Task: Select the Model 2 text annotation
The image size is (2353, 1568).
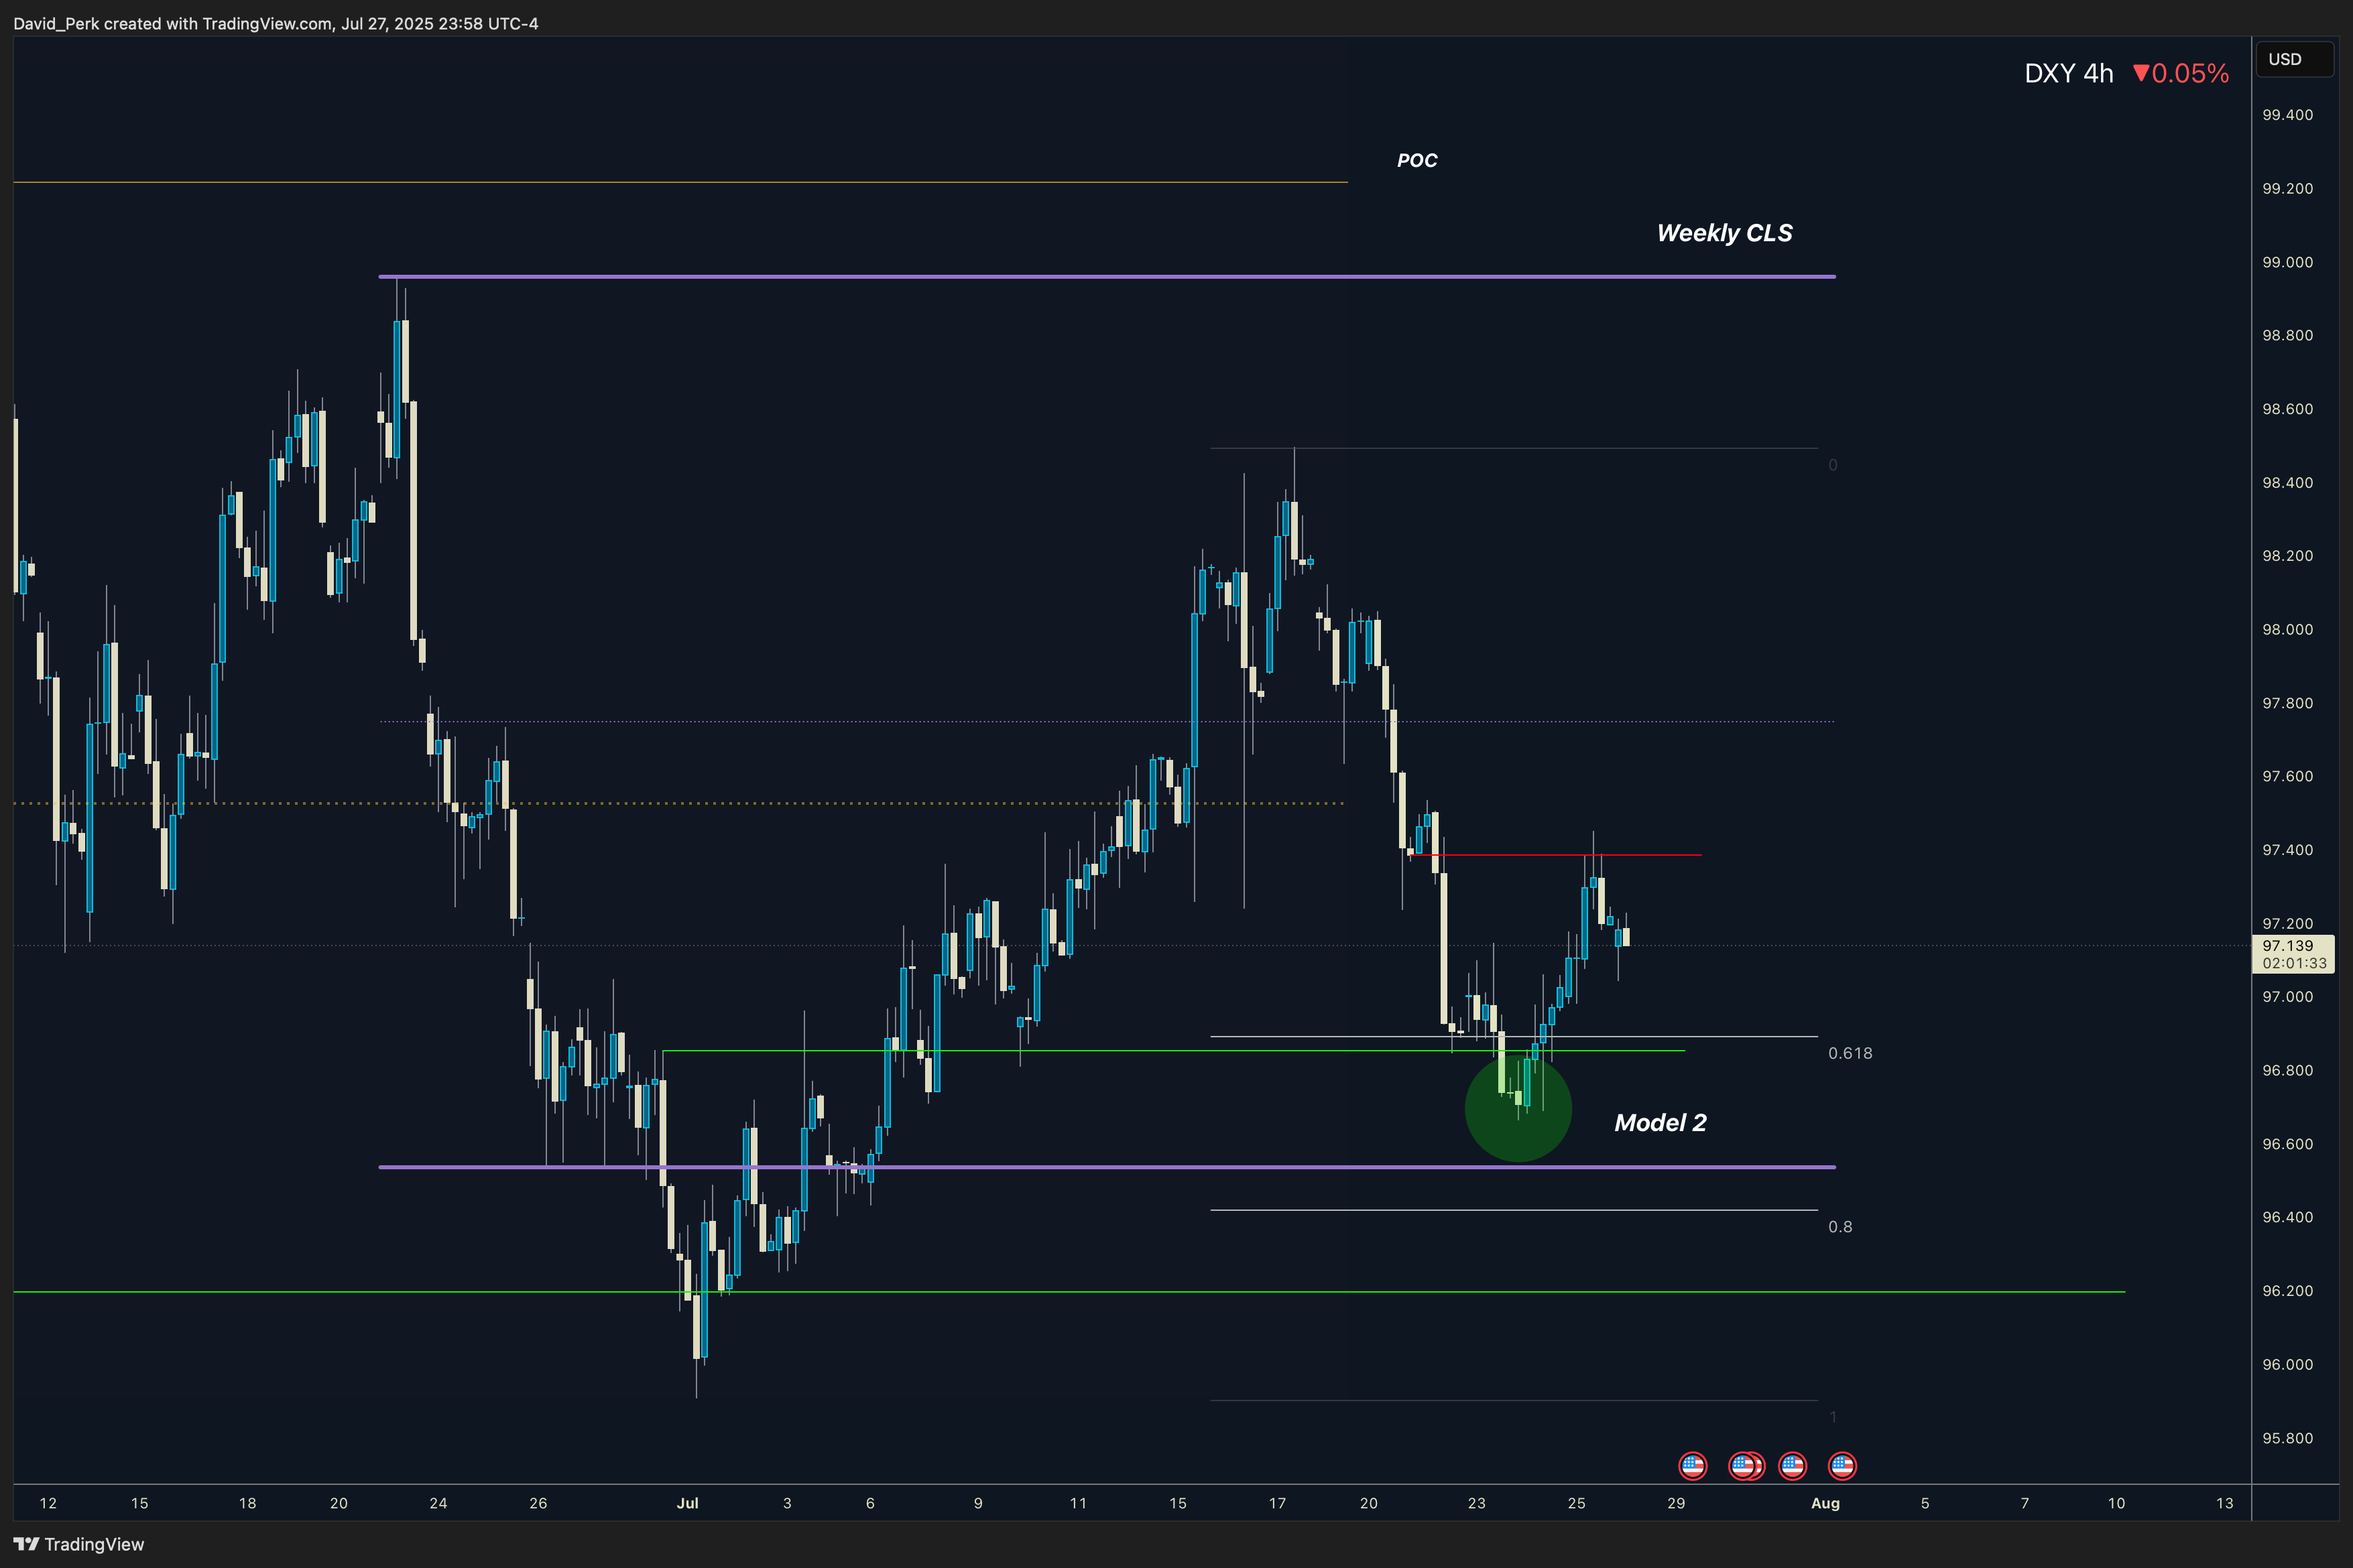Action: (x=1661, y=1123)
